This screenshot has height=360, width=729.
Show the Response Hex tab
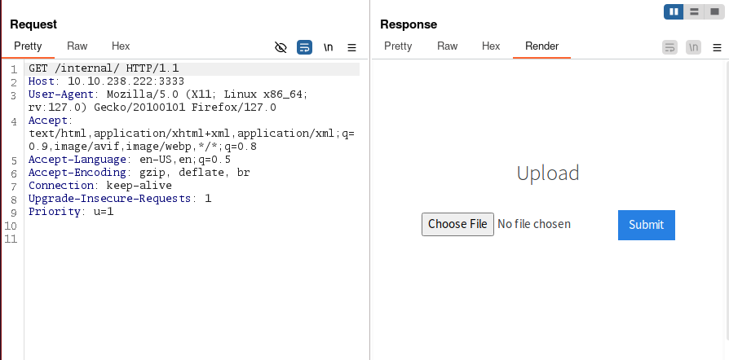coord(491,46)
